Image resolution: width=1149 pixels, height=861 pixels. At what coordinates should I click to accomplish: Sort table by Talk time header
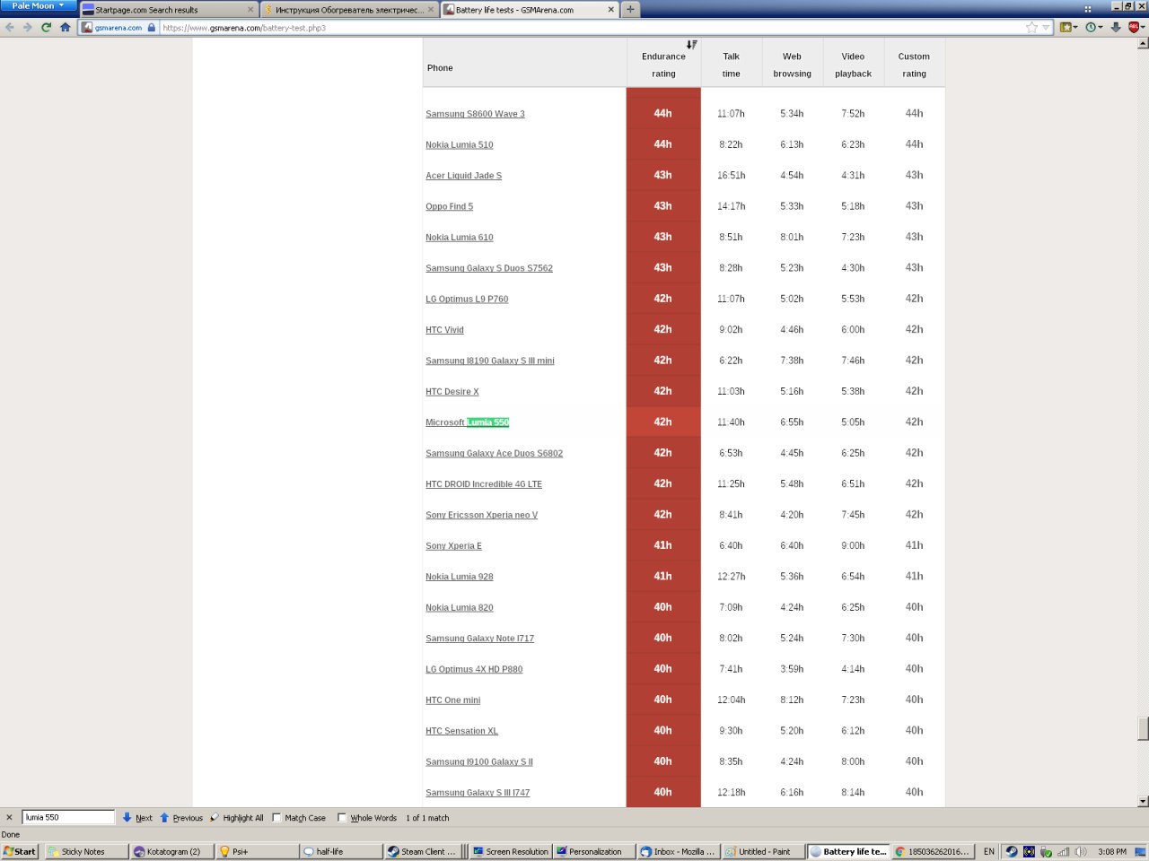click(732, 65)
